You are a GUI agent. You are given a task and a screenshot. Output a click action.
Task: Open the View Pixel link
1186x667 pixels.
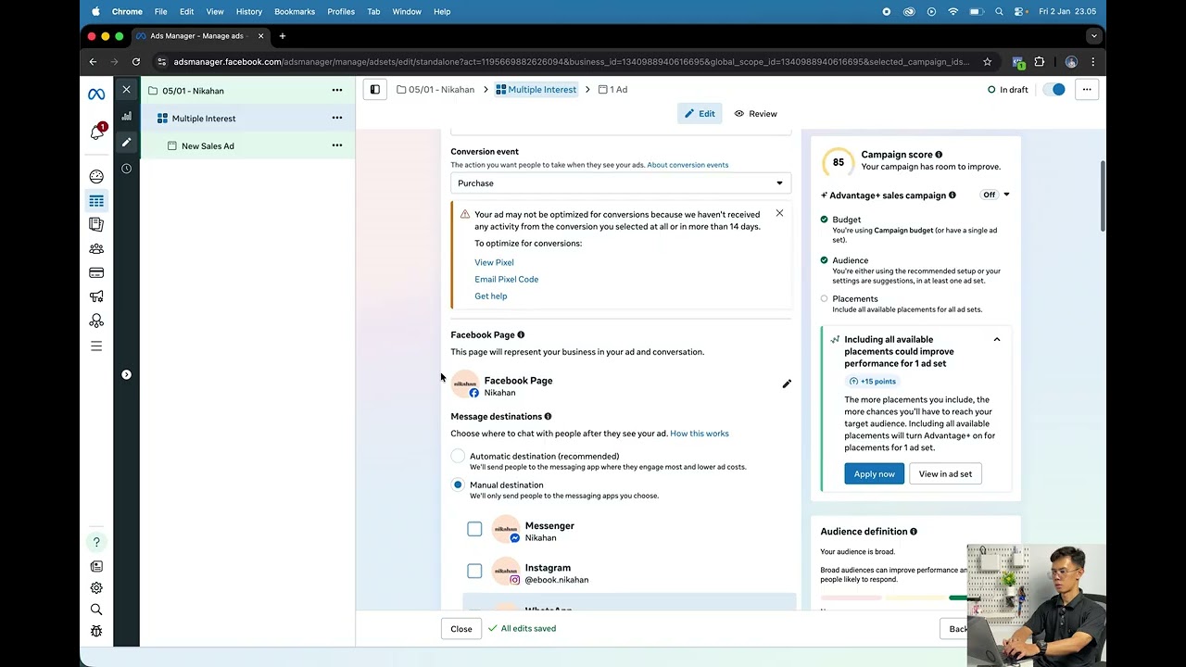tap(494, 262)
